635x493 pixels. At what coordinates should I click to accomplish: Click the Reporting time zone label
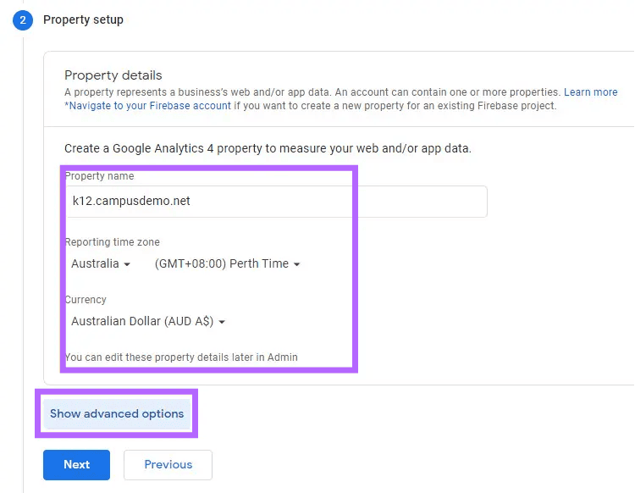tap(112, 242)
